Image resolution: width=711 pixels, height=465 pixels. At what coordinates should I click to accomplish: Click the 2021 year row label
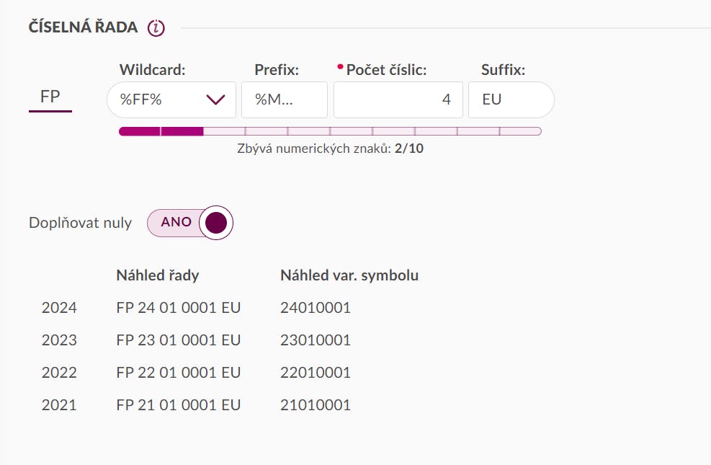click(x=59, y=405)
